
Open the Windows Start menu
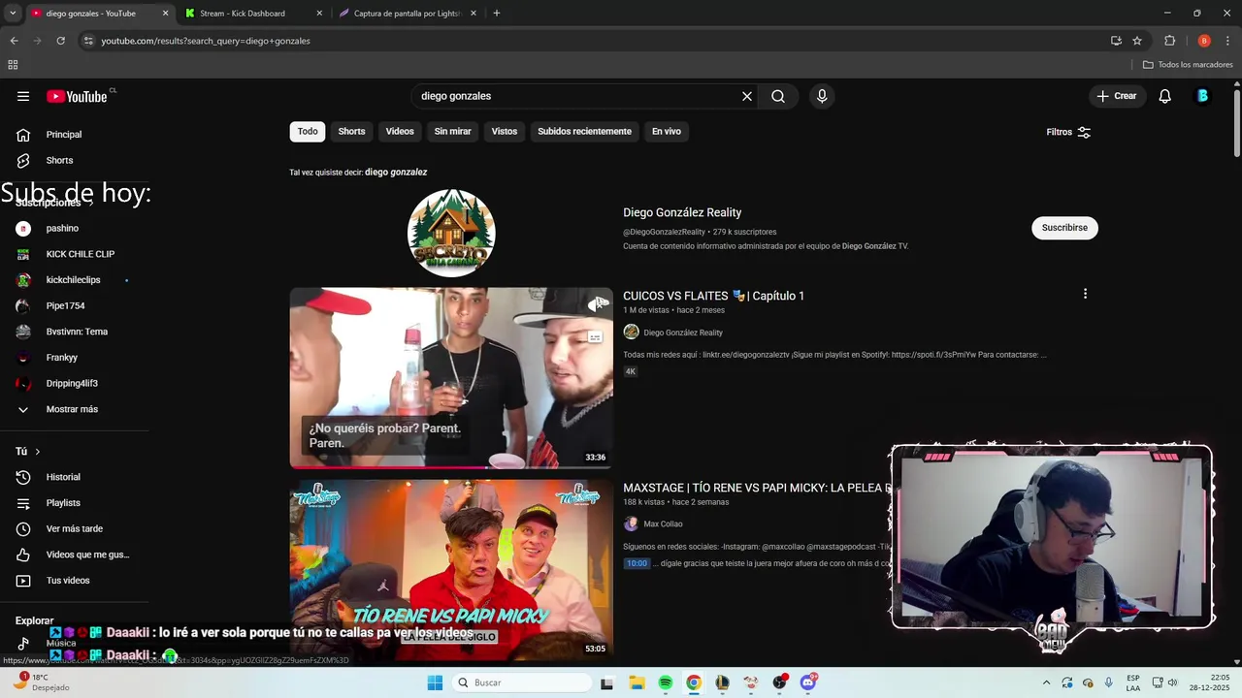435,682
